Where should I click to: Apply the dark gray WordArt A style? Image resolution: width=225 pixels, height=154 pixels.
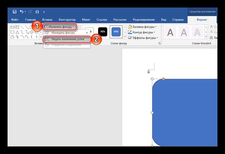pos(170,32)
